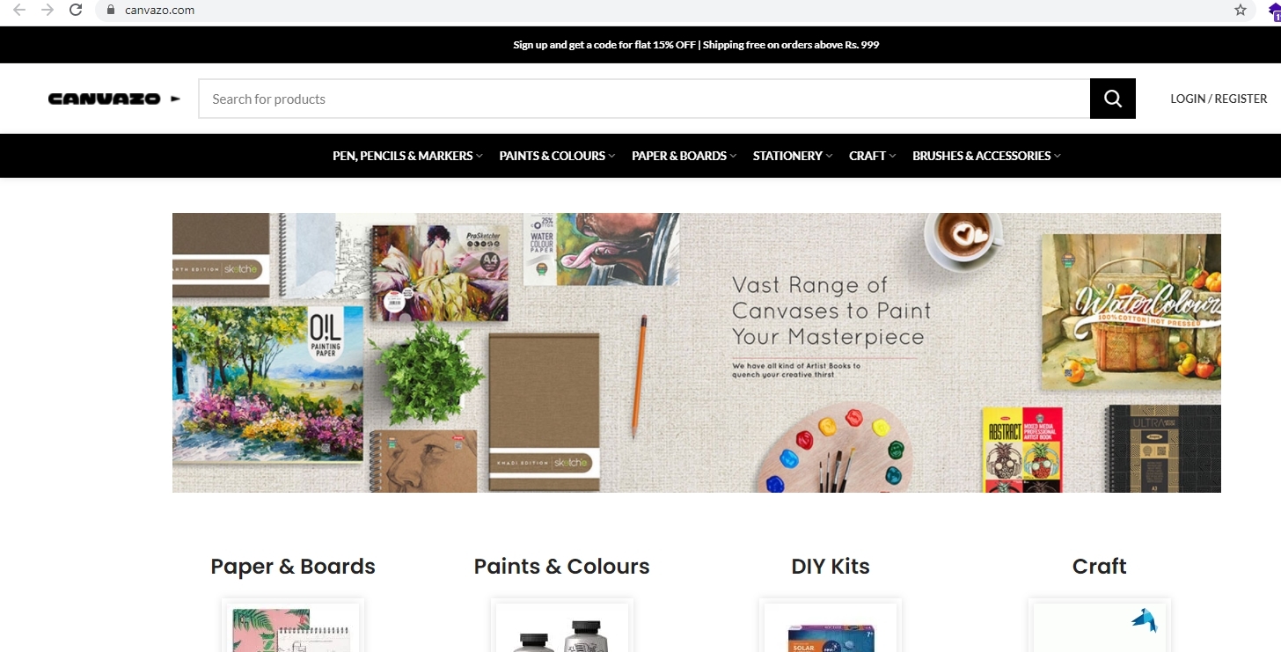The height and width of the screenshot is (652, 1281).
Task: Expand the Paper & Boards menu
Action: pyautogui.click(x=684, y=156)
